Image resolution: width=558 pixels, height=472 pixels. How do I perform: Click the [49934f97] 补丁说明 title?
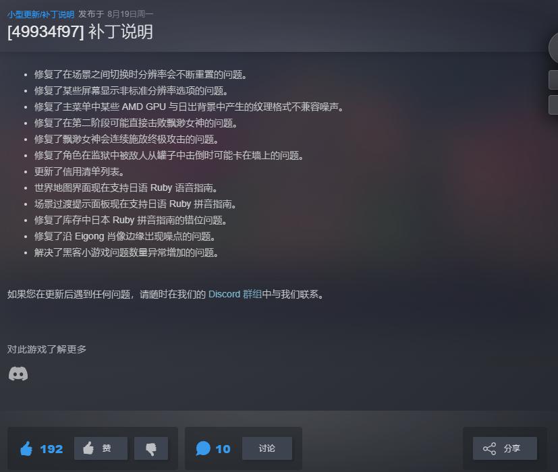pos(80,32)
